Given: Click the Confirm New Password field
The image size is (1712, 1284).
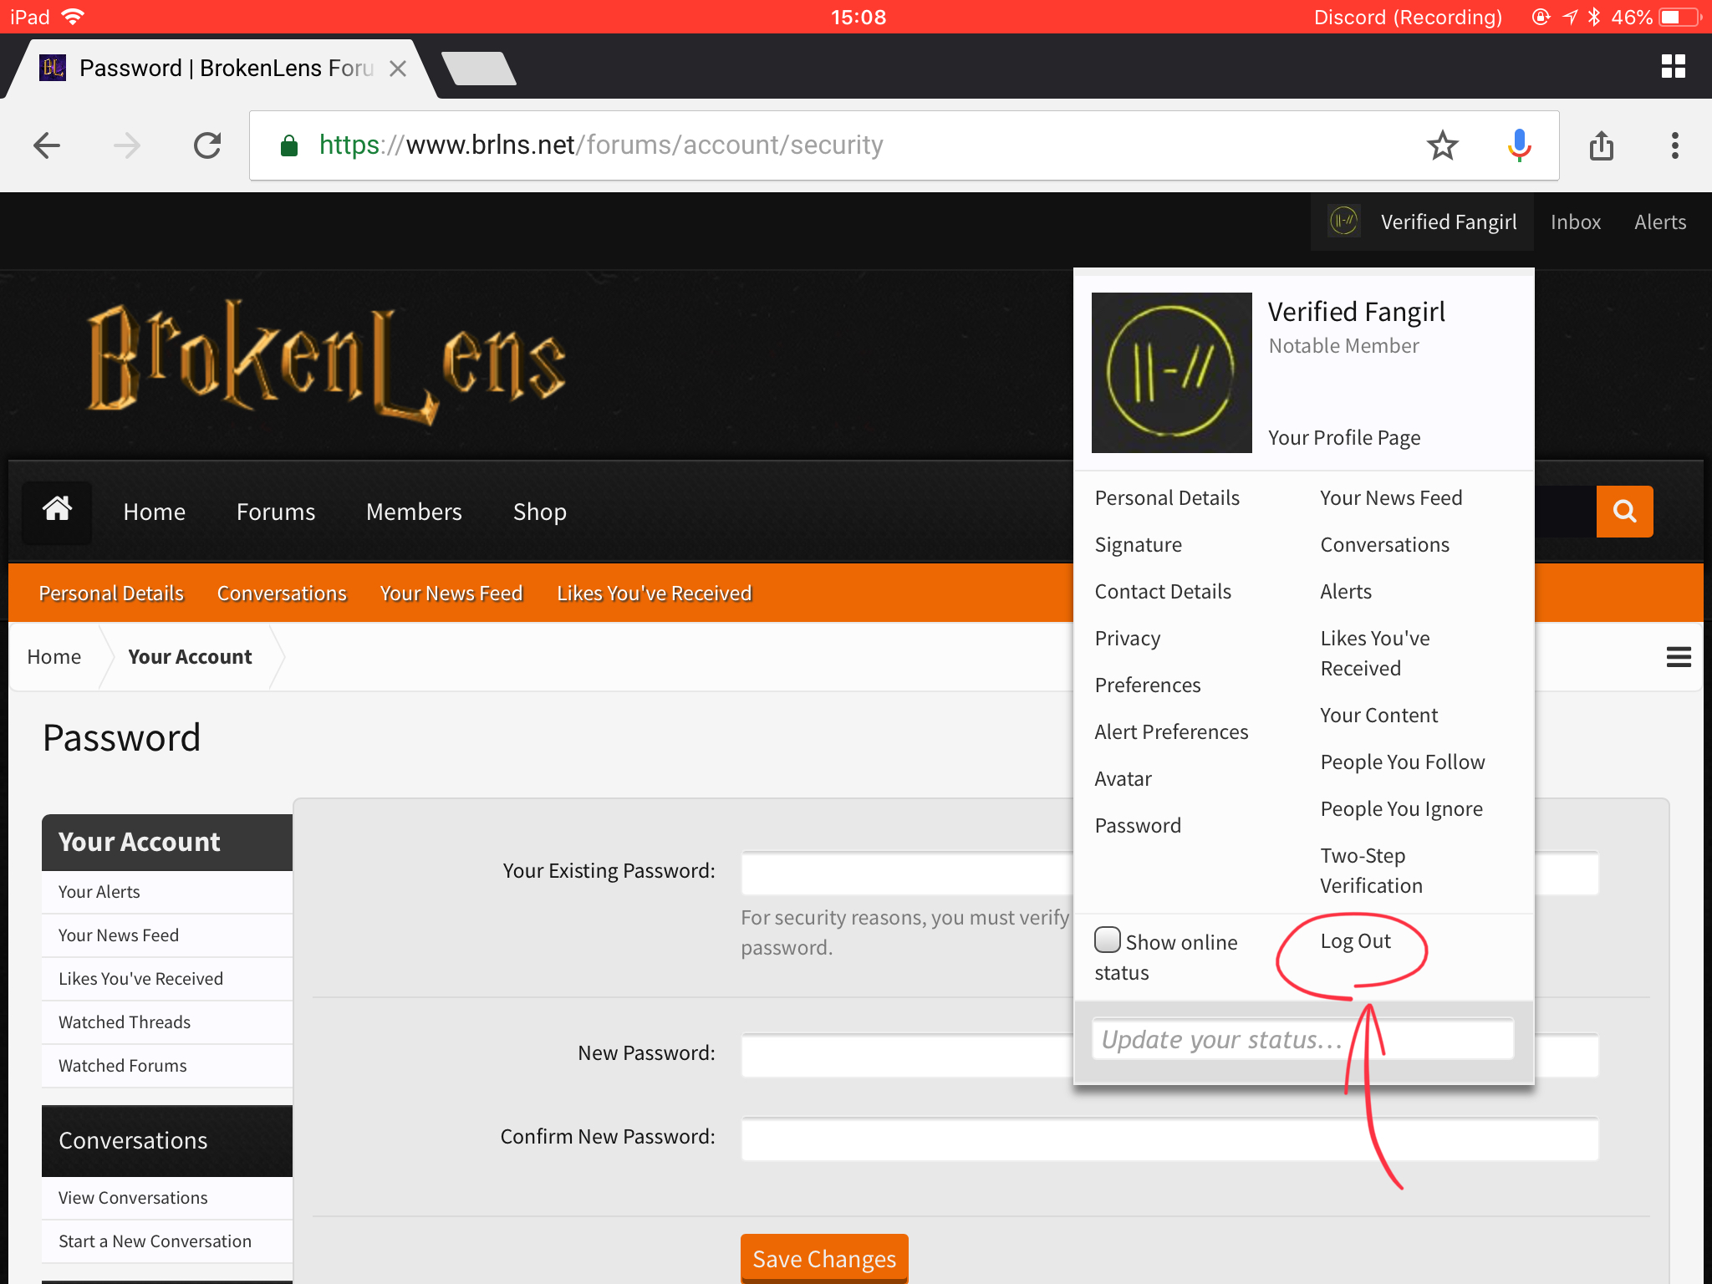Looking at the screenshot, I should [x=1169, y=1139].
